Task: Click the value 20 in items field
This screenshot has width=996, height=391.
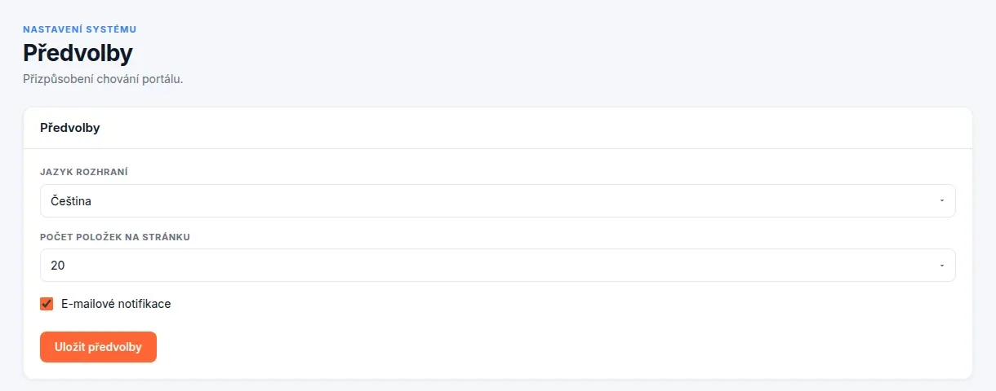Action: [x=57, y=266]
